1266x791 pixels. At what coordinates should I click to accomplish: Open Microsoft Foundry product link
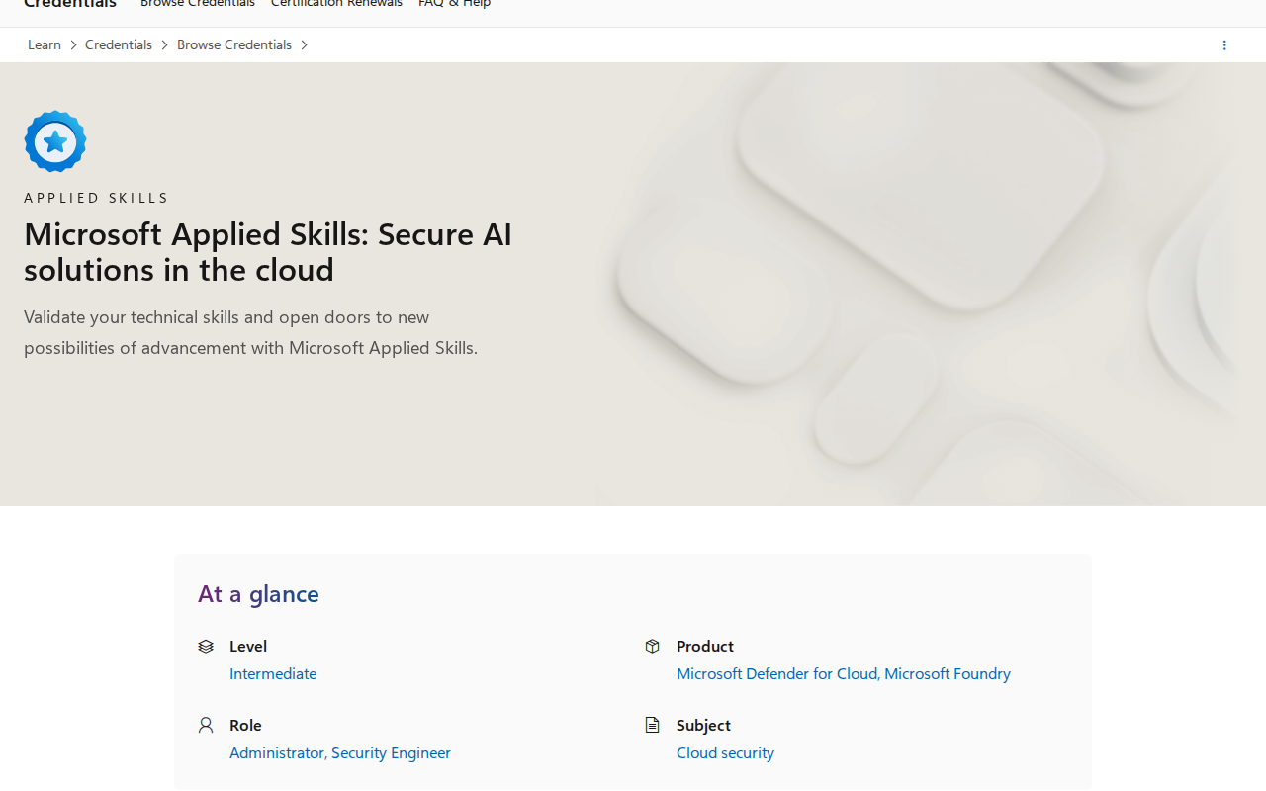point(948,673)
